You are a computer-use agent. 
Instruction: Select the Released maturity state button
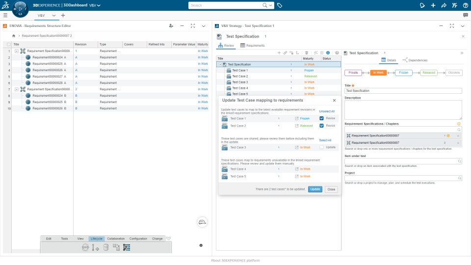click(429, 73)
